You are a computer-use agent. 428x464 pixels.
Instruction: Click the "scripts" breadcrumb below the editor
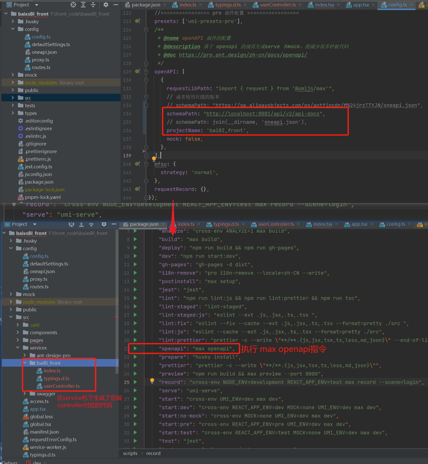(130, 453)
